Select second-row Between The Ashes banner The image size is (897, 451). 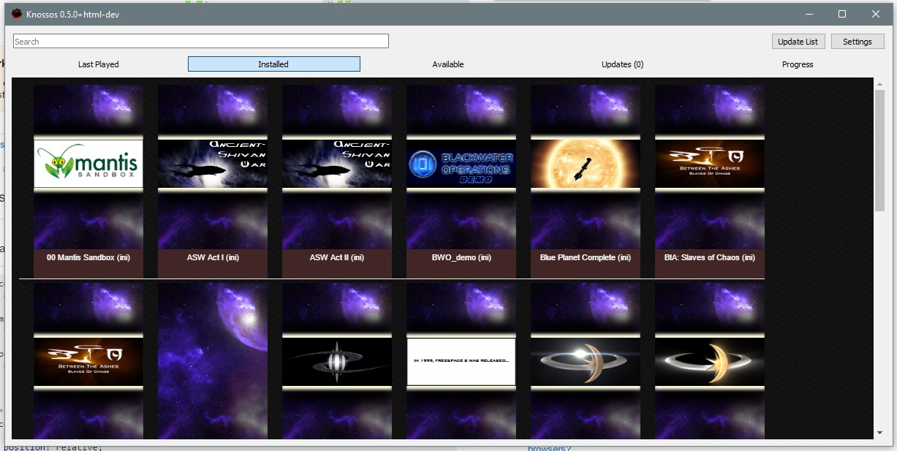(88, 362)
